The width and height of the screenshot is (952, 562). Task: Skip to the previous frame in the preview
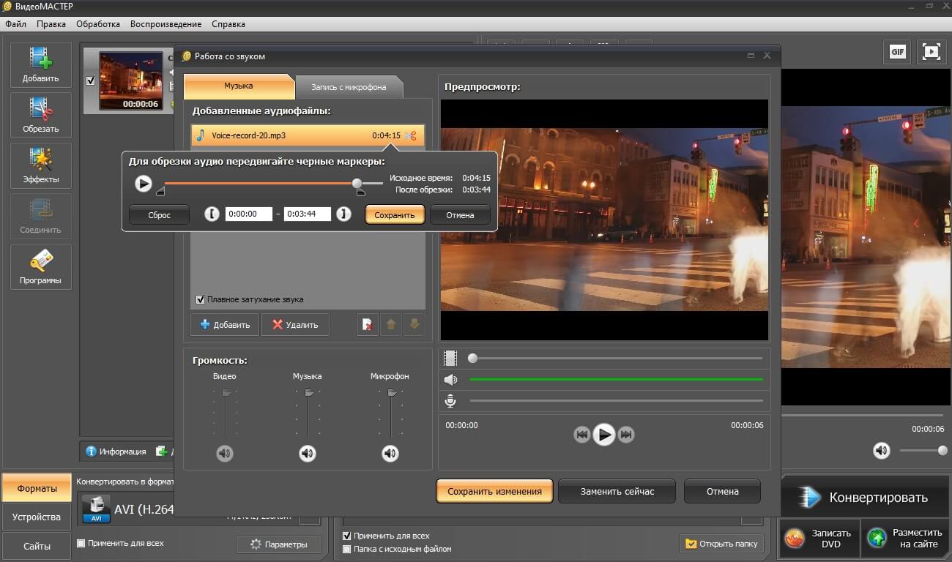click(582, 435)
